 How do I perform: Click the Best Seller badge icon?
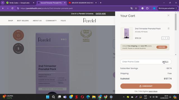(18, 35)
